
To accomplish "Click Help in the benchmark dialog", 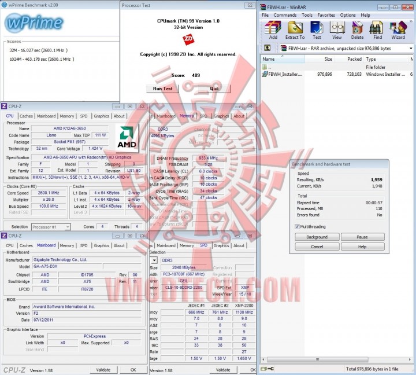I will (362, 247).
